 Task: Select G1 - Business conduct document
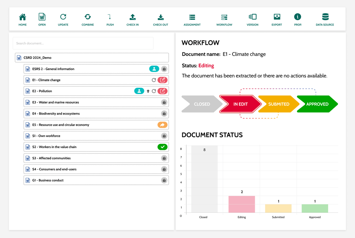pos(51,181)
